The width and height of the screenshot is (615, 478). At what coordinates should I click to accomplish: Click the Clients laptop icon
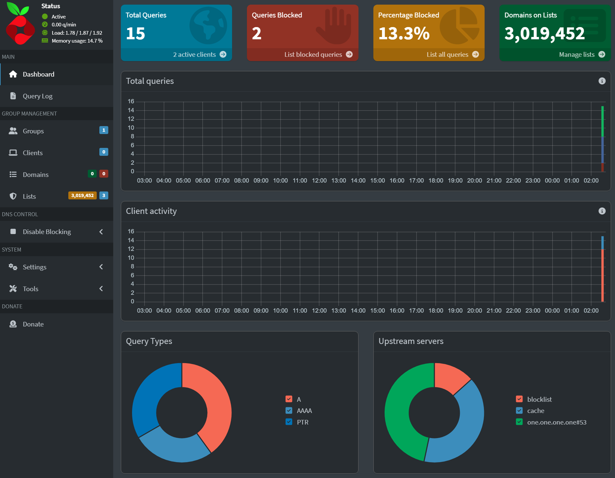[13, 153]
